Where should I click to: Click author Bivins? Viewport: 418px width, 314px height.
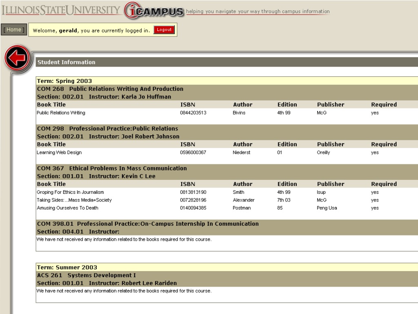click(239, 113)
